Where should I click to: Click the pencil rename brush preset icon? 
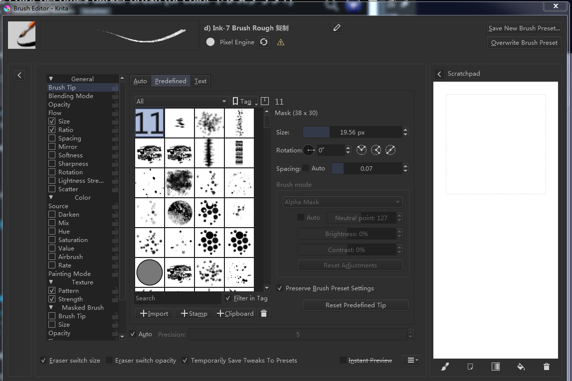[337, 28]
